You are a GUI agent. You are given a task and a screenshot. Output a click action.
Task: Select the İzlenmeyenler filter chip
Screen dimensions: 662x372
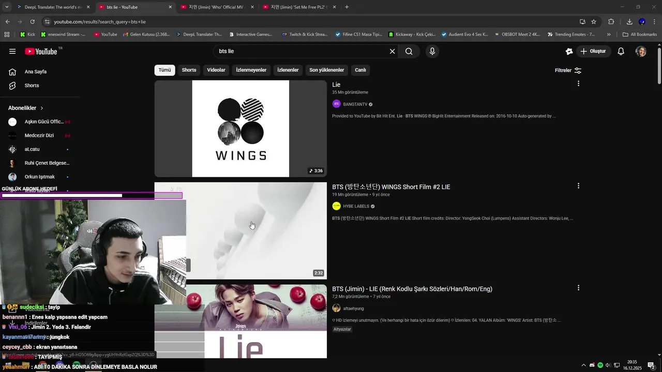coord(251,70)
